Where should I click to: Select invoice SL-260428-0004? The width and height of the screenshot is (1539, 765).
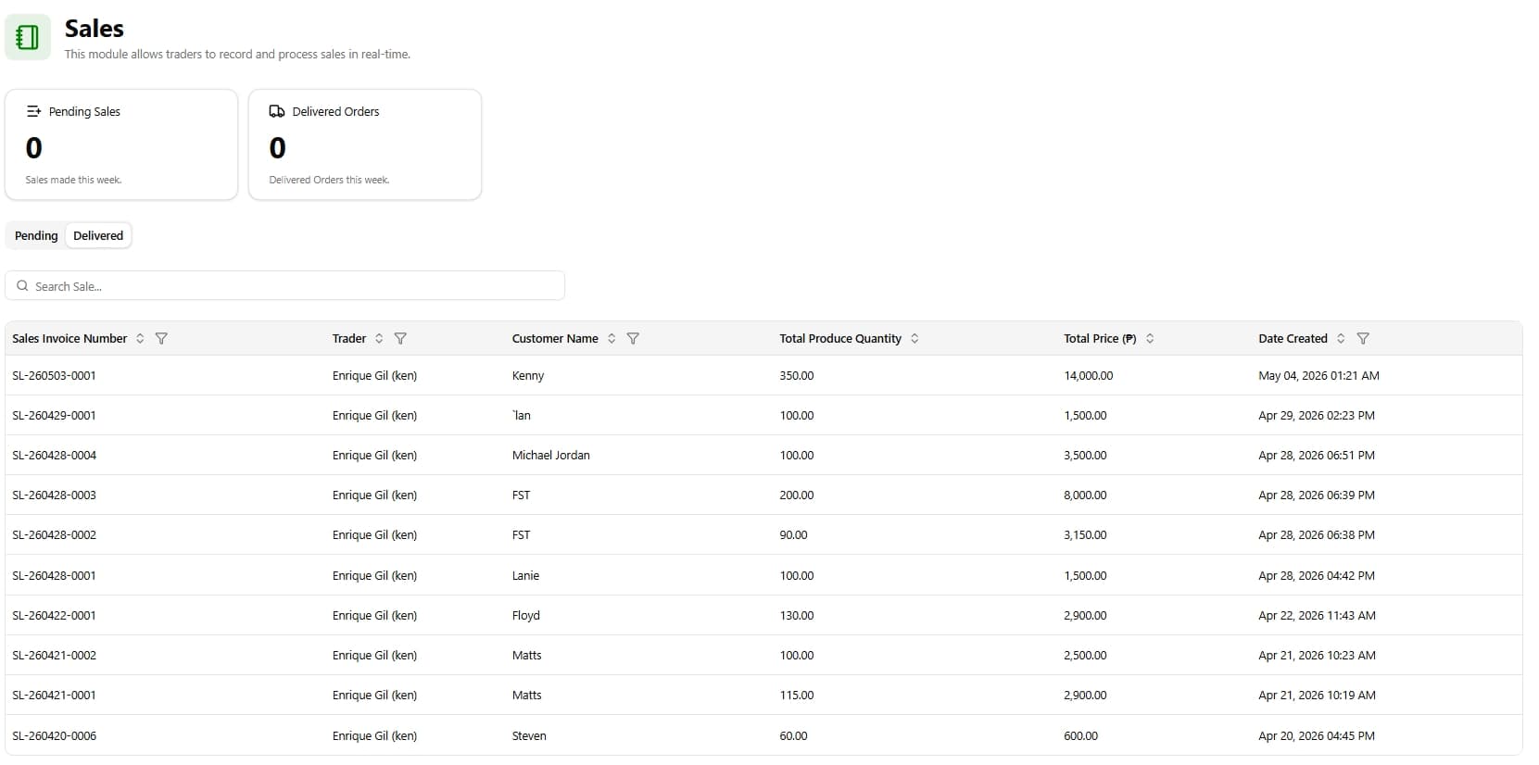coord(54,455)
